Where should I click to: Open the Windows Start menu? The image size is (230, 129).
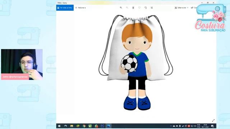pos(59,126)
